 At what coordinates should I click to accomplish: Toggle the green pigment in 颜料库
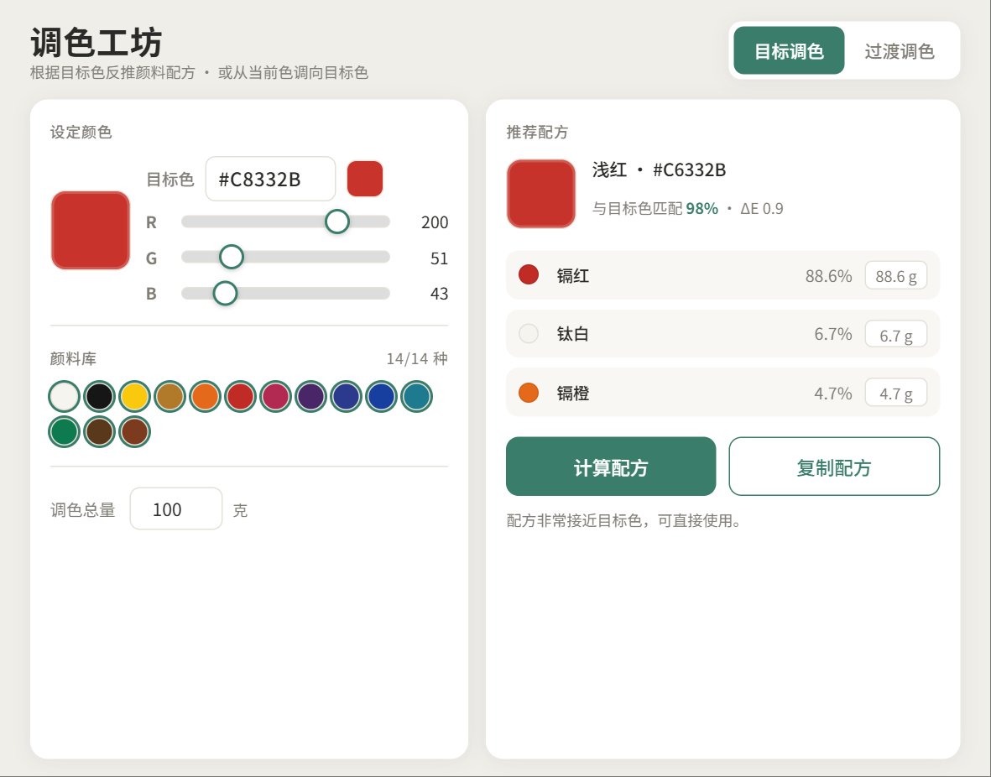tap(64, 432)
